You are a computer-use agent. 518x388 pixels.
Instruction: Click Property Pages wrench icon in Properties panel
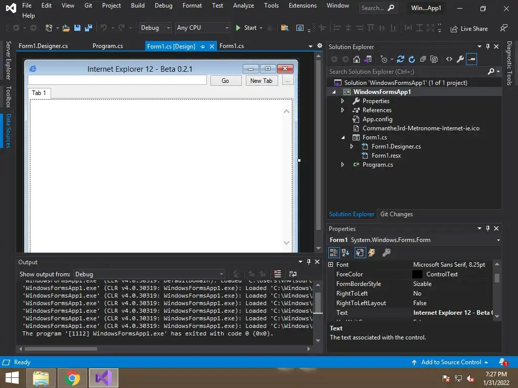(386, 253)
